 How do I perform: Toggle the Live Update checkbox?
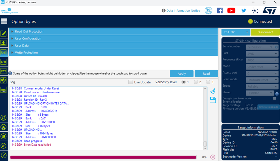(x=130, y=82)
